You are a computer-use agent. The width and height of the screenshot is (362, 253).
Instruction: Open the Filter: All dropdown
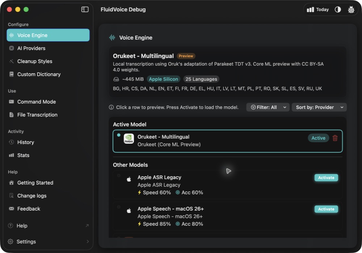(268, 107)
